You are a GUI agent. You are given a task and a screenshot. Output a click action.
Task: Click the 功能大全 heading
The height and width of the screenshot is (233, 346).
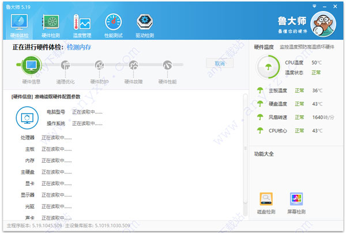(x=264, y=154)
